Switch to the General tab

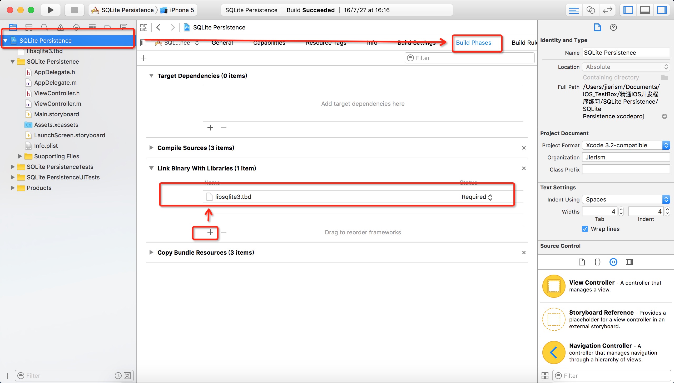222,43
